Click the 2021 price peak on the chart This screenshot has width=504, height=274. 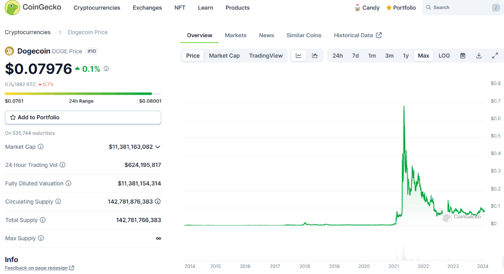coord(404,106)
